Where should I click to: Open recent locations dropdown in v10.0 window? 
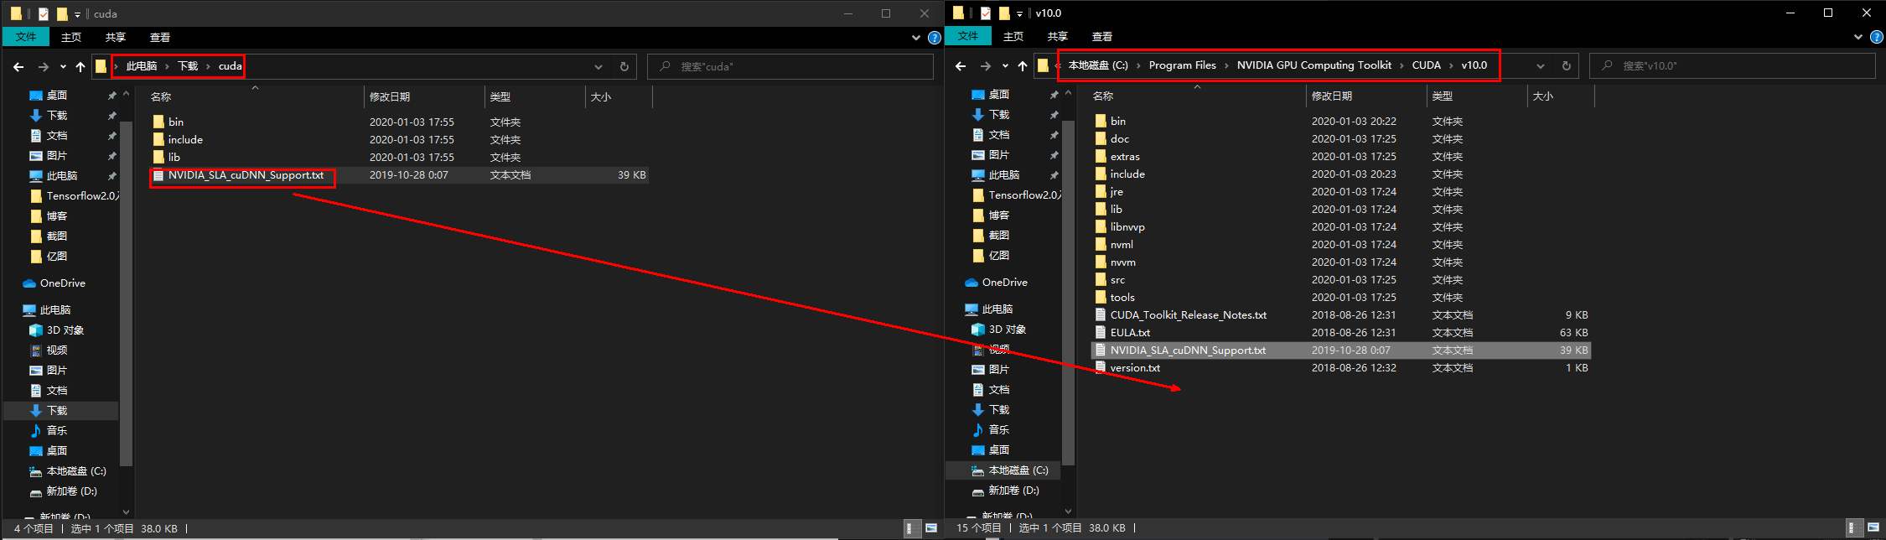[1005, 65]
